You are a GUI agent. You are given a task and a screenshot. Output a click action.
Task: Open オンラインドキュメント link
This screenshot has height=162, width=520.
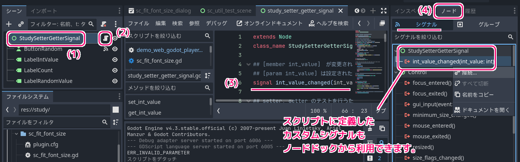[x=270, y=23]
